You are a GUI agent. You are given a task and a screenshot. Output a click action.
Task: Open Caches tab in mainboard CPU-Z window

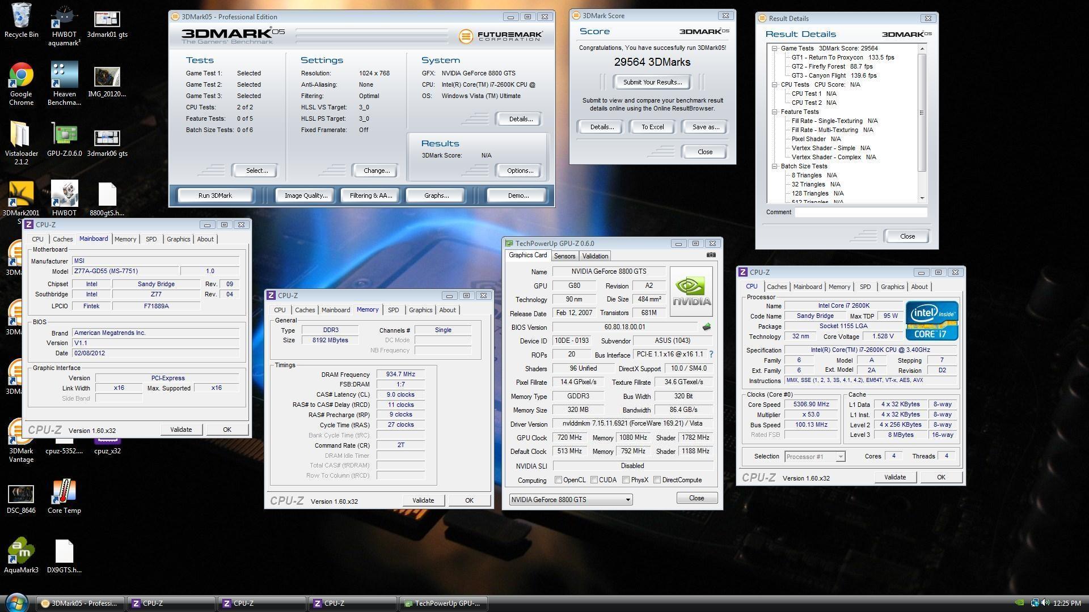[x=62, y=239]
